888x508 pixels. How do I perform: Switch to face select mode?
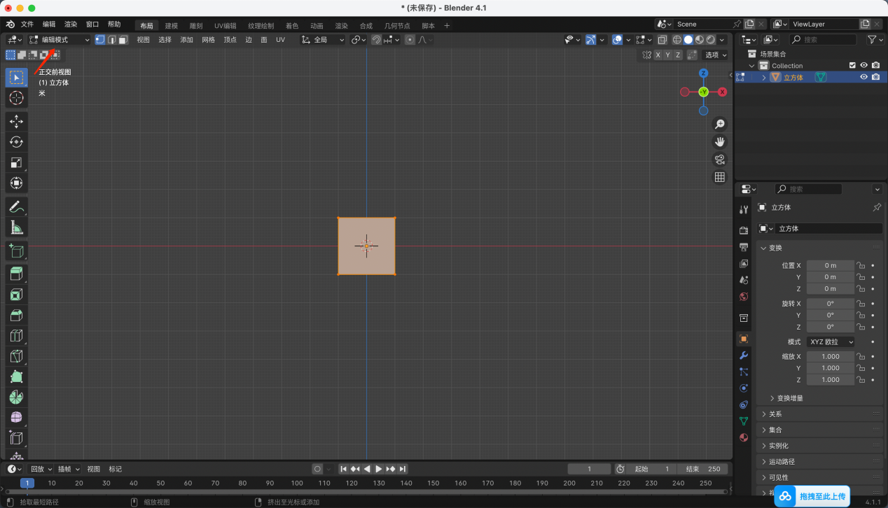coord(123,40)
